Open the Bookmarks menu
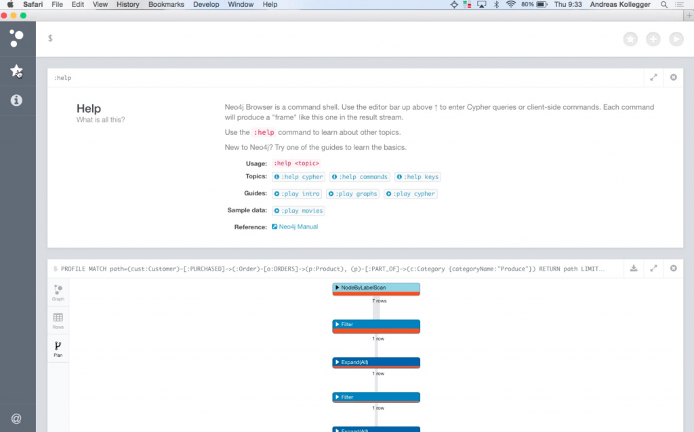The image size is (694, 432). click(167, 5)
